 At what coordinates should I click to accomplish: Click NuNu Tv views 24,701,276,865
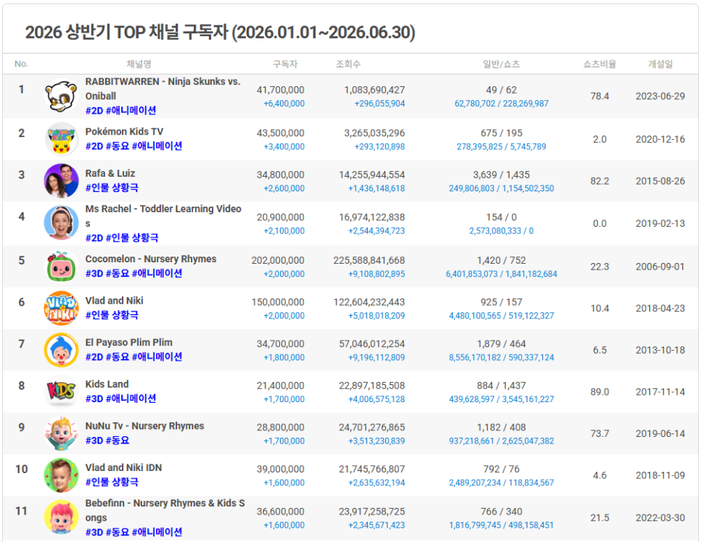[372, 428]
